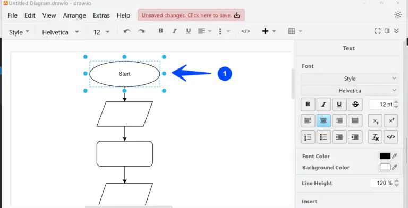
Task: Clear text formatting
Action: pyautogui.click(x=375, y=137)
